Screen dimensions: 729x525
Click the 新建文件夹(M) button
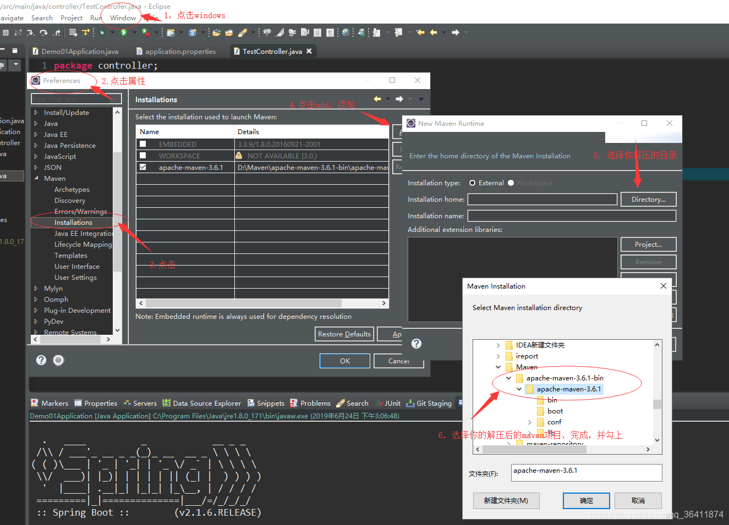[x=506, y=500]
